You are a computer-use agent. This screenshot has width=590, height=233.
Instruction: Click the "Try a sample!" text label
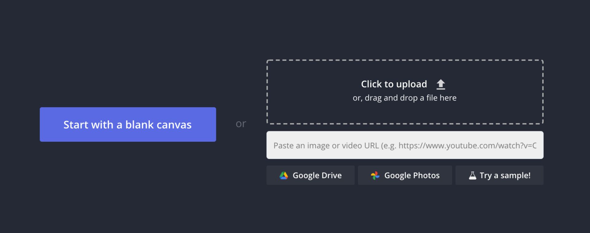click(x=505, y=176)
